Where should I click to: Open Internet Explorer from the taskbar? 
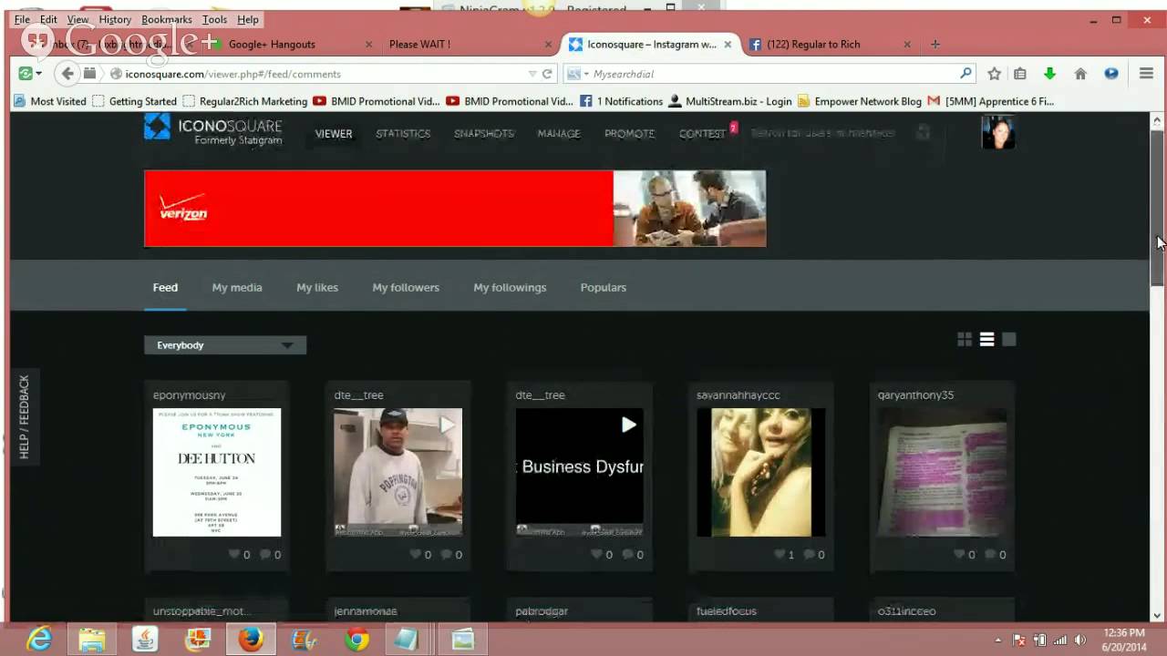pos(39,640)
